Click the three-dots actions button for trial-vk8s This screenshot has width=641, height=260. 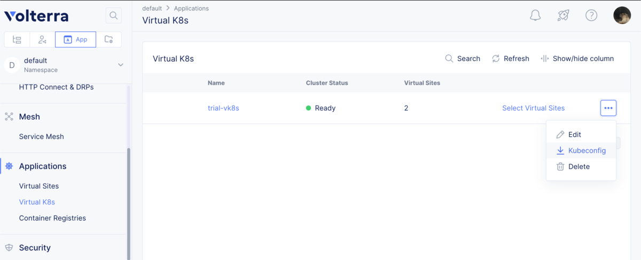point(608,108)
